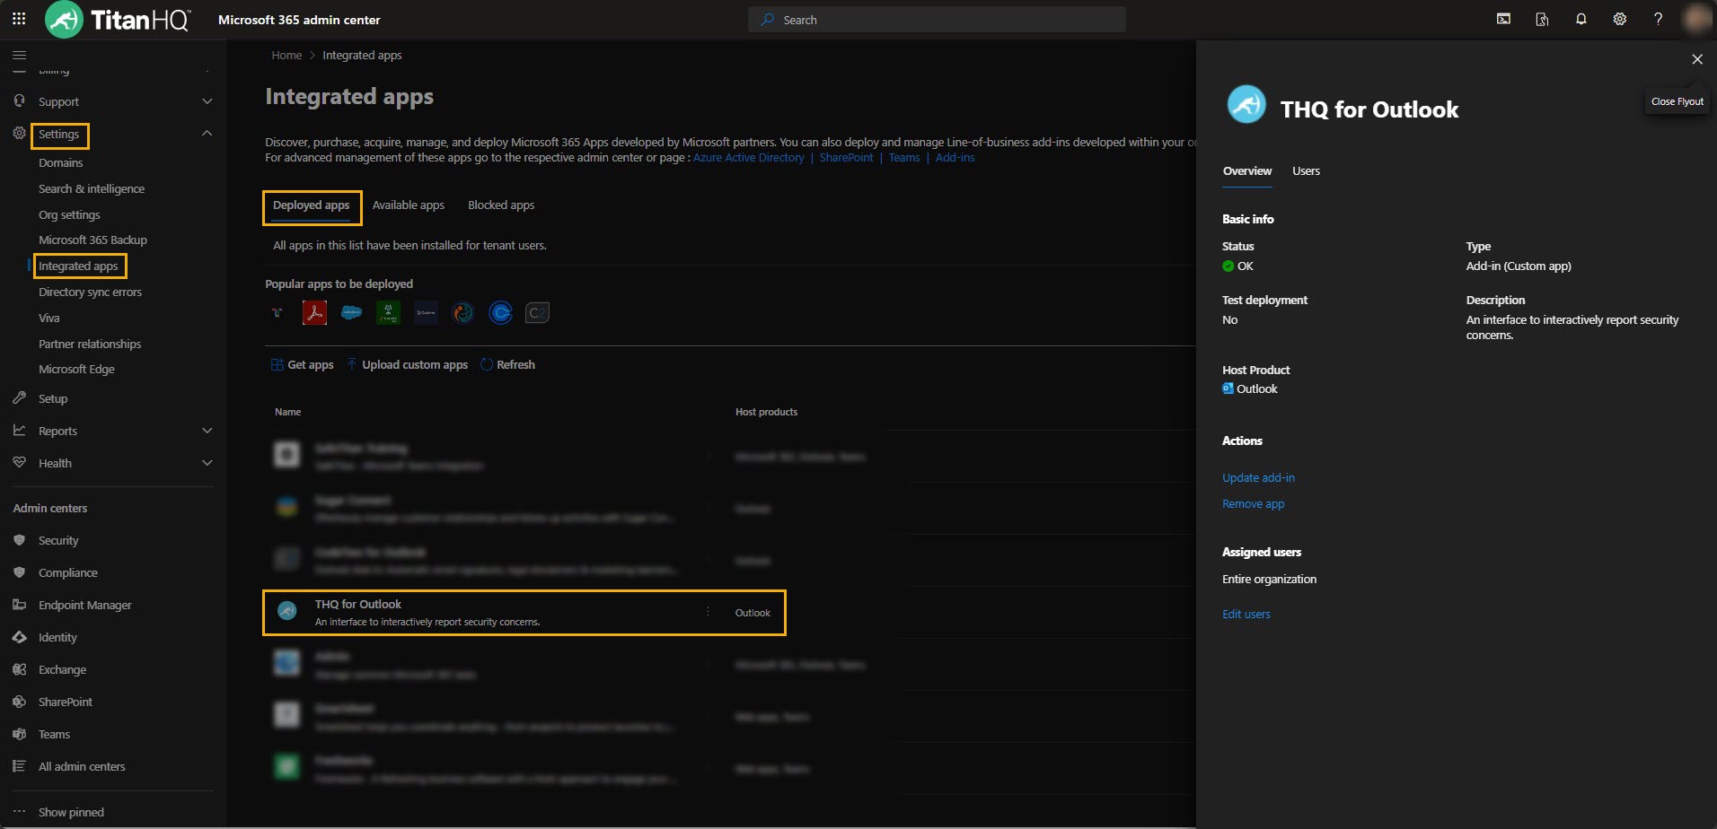The image size is (1717, 829).
Task: Click Remove app link
Action: tap(1253, 504)
